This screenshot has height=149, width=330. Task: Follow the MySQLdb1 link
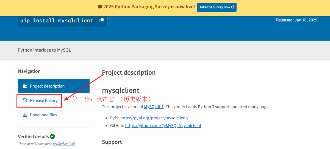pyautogui.click(x=154, y=107)
